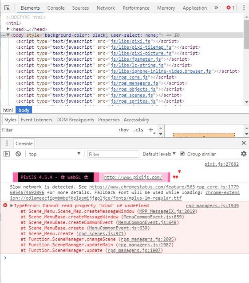Click the red TypeError error icon
Screen dimensions: 249x283
click(5, 205)
